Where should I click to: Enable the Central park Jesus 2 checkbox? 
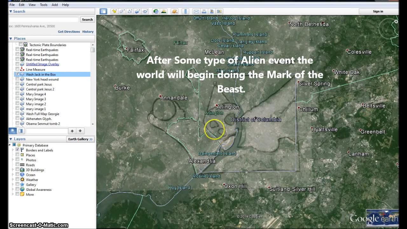click(x=17, y=89)
